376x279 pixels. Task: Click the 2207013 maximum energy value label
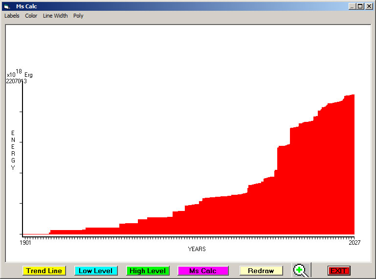(x=16, y=81)
